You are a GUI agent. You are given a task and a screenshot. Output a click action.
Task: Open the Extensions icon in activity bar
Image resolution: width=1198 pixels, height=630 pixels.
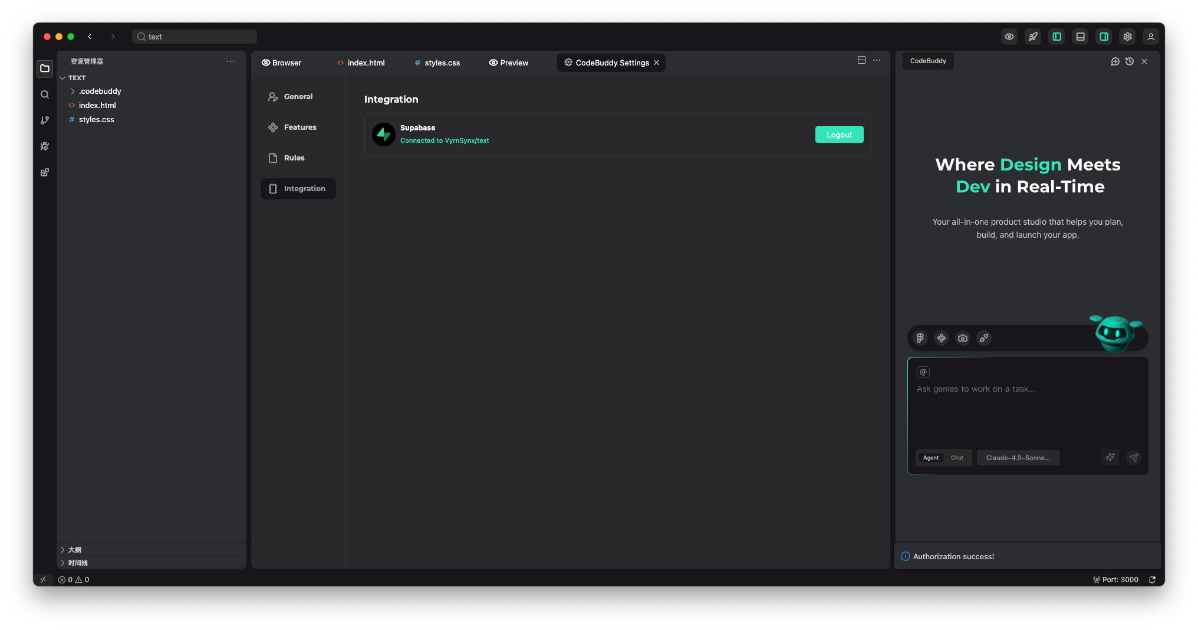click(45, 172)
